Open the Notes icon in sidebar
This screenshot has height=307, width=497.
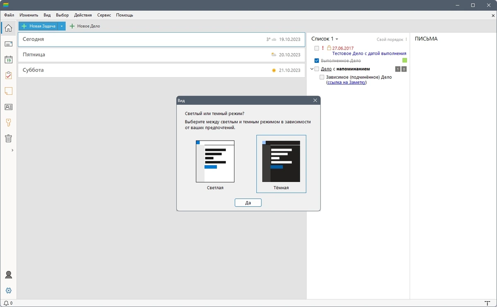tap(8, 91)
